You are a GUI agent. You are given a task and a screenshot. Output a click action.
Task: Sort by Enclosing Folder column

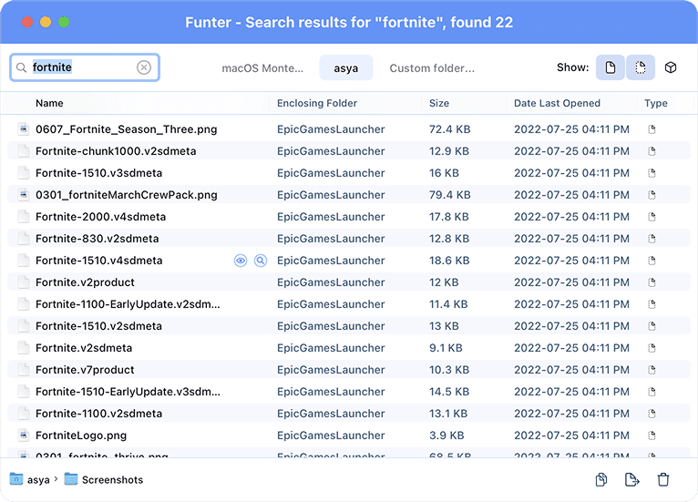pos(317,103)
